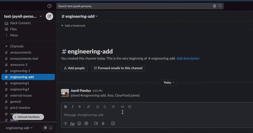The height and width of the screenshot is (133, 253).
Task: Click the Add people button
Action: click(x=74, y=68)
